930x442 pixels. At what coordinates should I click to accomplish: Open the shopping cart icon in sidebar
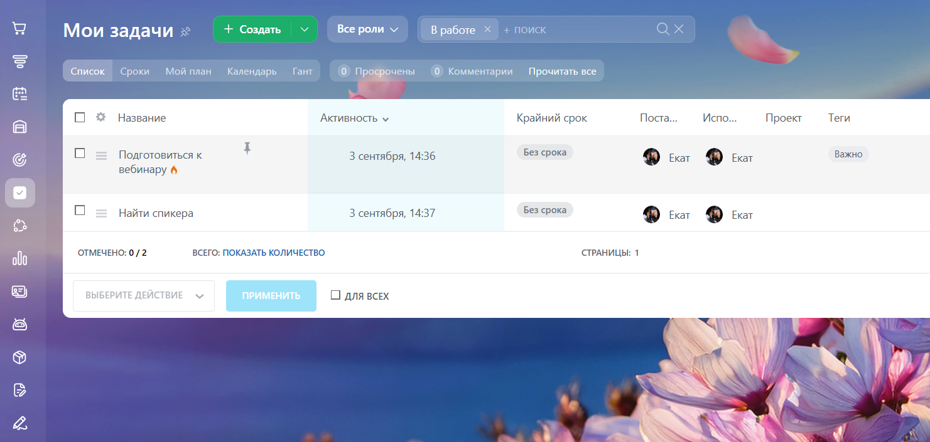[19, 29]
